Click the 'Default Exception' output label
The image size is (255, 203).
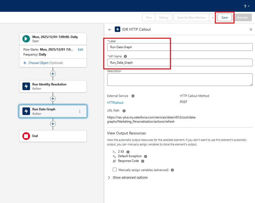(x=130, y=156)
